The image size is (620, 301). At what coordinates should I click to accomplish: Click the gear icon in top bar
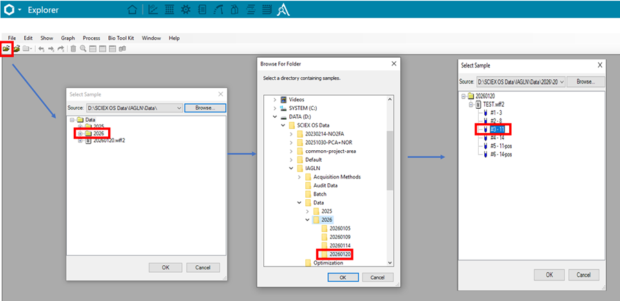(x=185, y=10)
